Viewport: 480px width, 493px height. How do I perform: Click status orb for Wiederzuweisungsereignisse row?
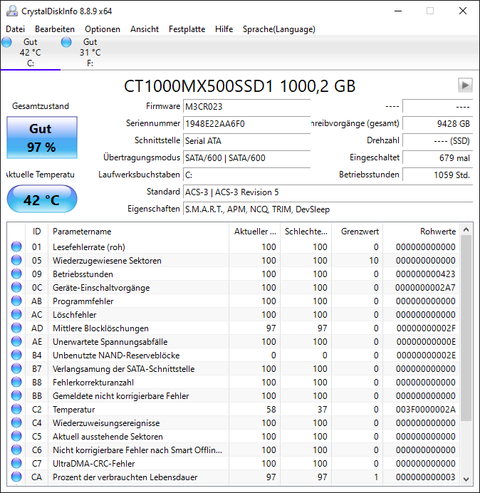[x=16, y=422]
